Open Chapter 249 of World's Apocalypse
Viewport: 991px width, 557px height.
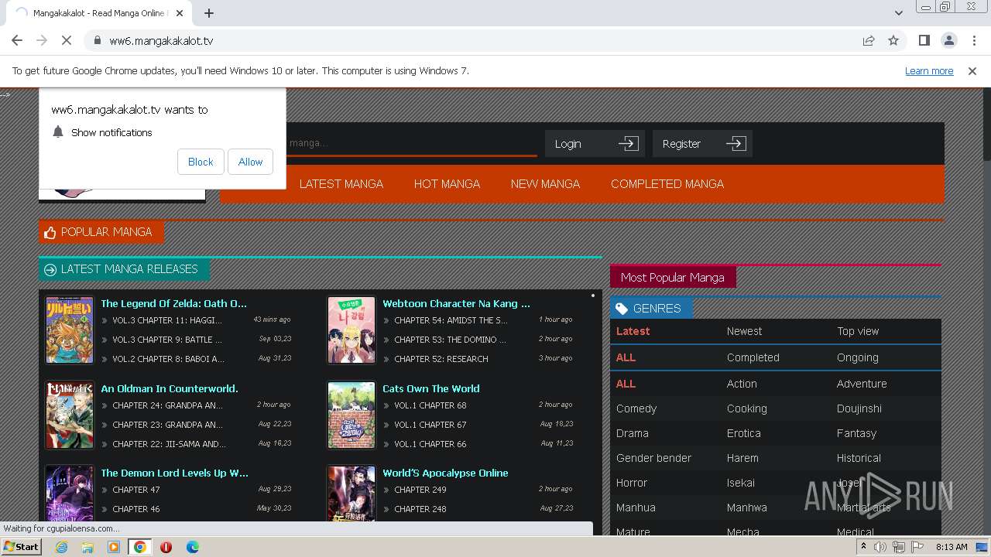pos(420,490)
